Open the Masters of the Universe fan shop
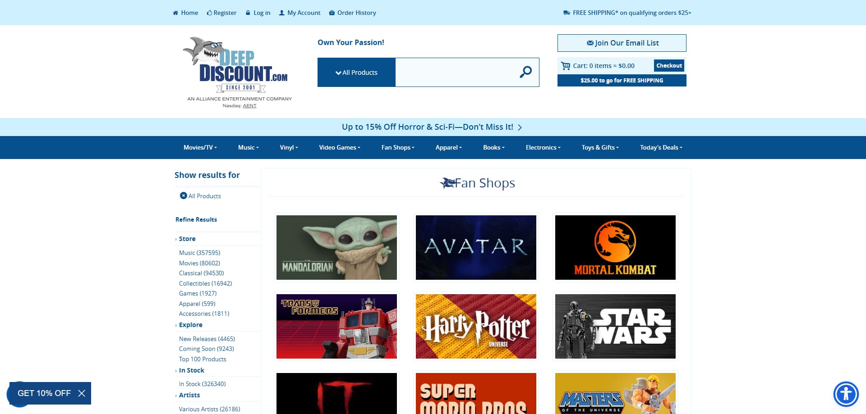The height and width of the screenshot is (414, 866). coord(615,393)
